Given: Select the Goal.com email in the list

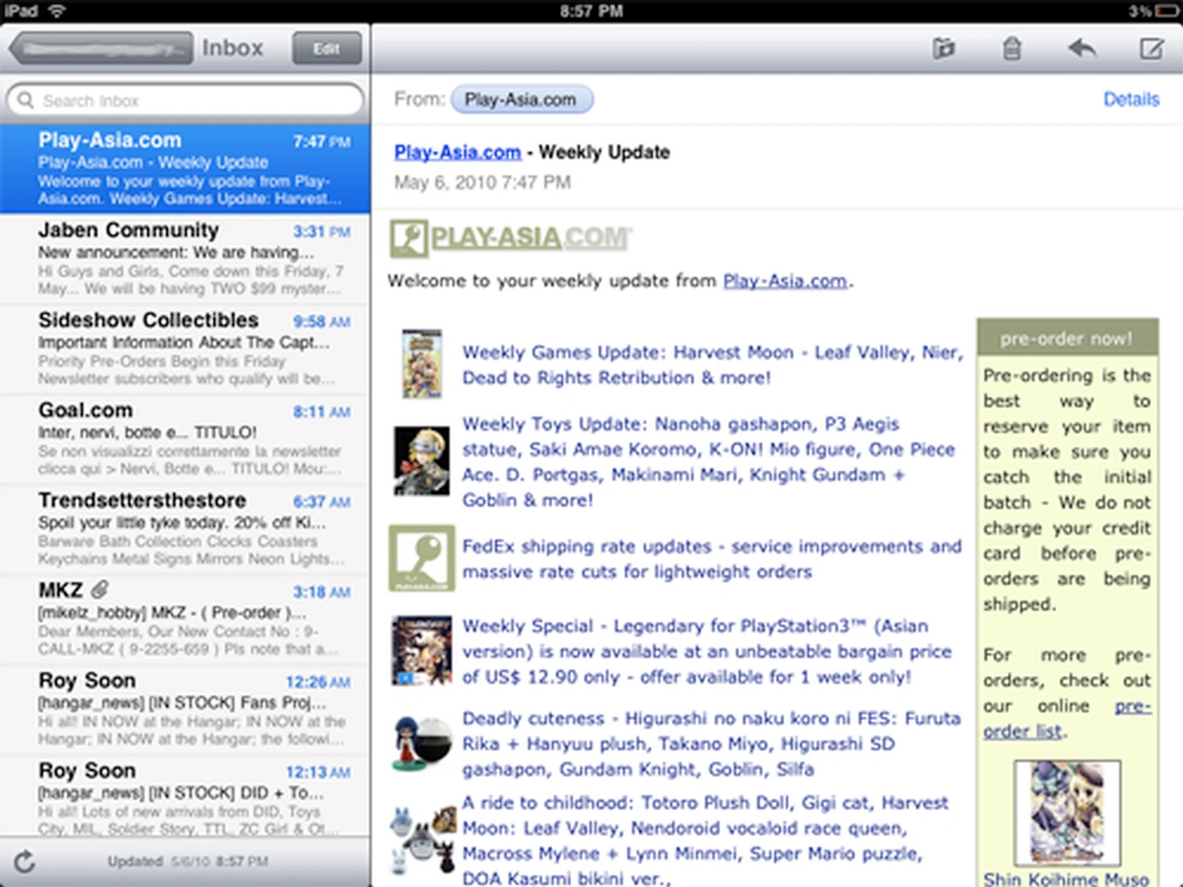Looking at the screenshot, I should 185,437.
